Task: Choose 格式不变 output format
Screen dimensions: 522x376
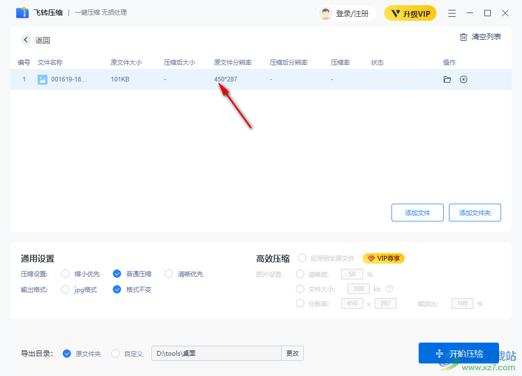Action: (x=117, y=289)
